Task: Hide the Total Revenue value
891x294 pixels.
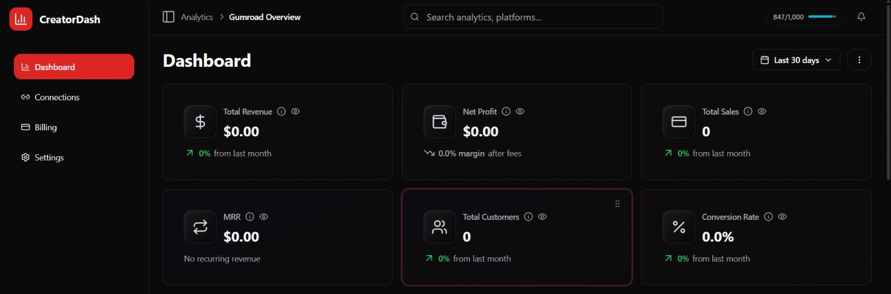Action: pyautogui.click(x=295, y=111)
